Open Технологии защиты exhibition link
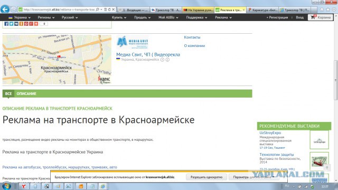The height and width of the screenshot is (190, 338). coord(277,155)
